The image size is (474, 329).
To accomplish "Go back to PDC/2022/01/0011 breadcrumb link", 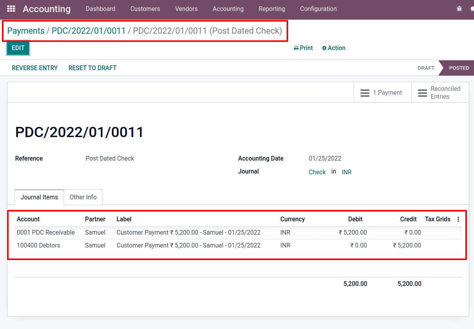I will [x=89, y=31].
